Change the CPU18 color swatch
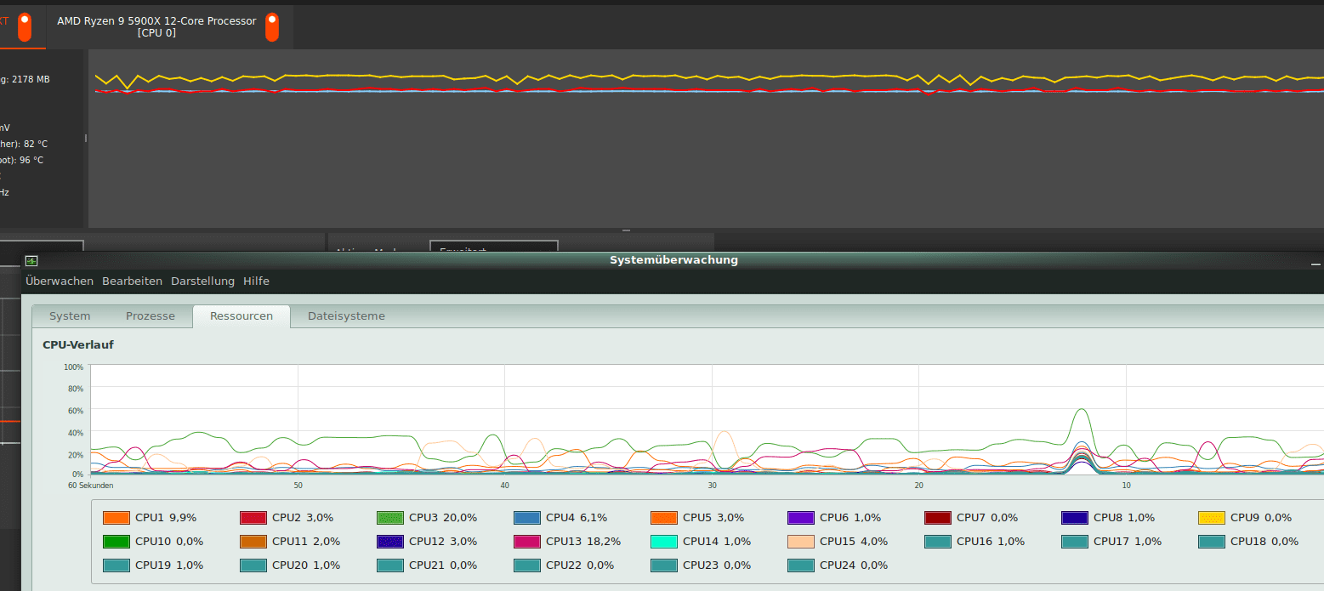Image resolution: width=1324 pixels, height=591 pixels. click(1212, 541)
